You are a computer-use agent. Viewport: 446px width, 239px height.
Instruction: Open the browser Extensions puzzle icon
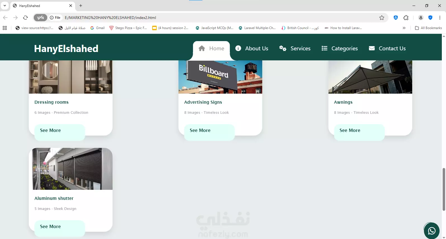point(406,18)
